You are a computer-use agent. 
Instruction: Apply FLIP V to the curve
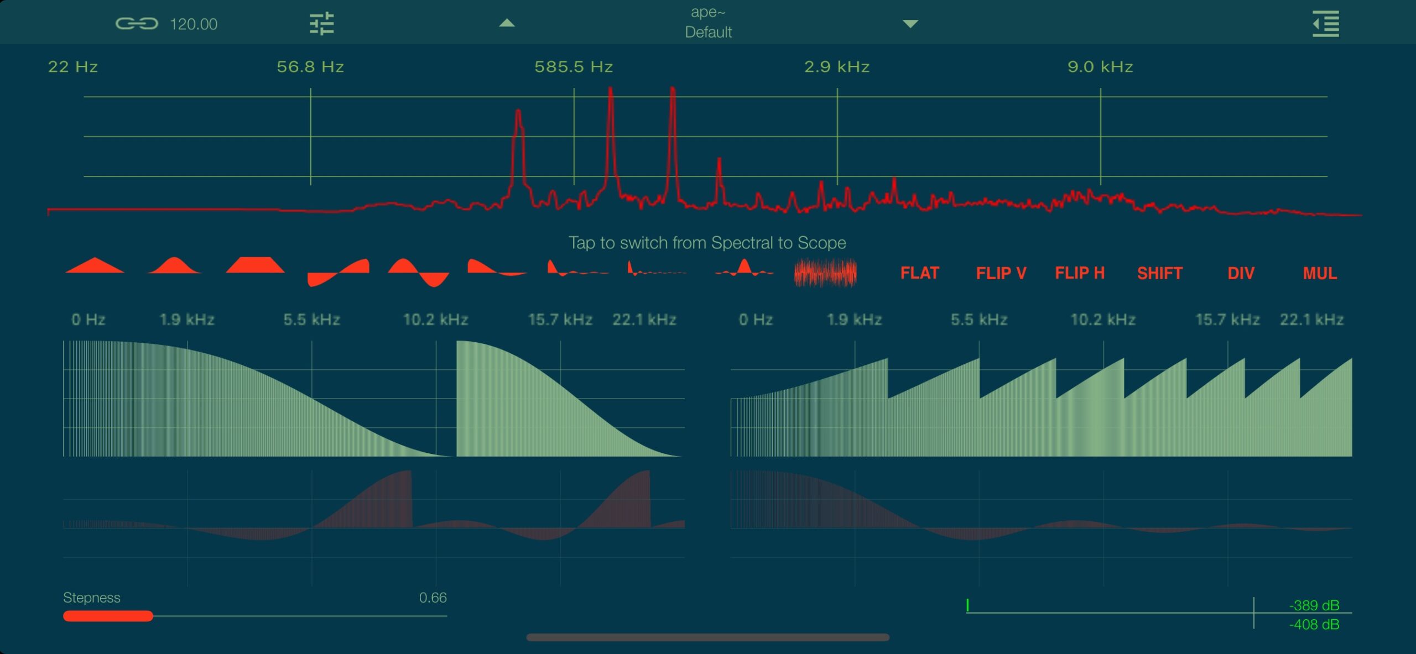pyautogui.click(x=1001, y=273)
